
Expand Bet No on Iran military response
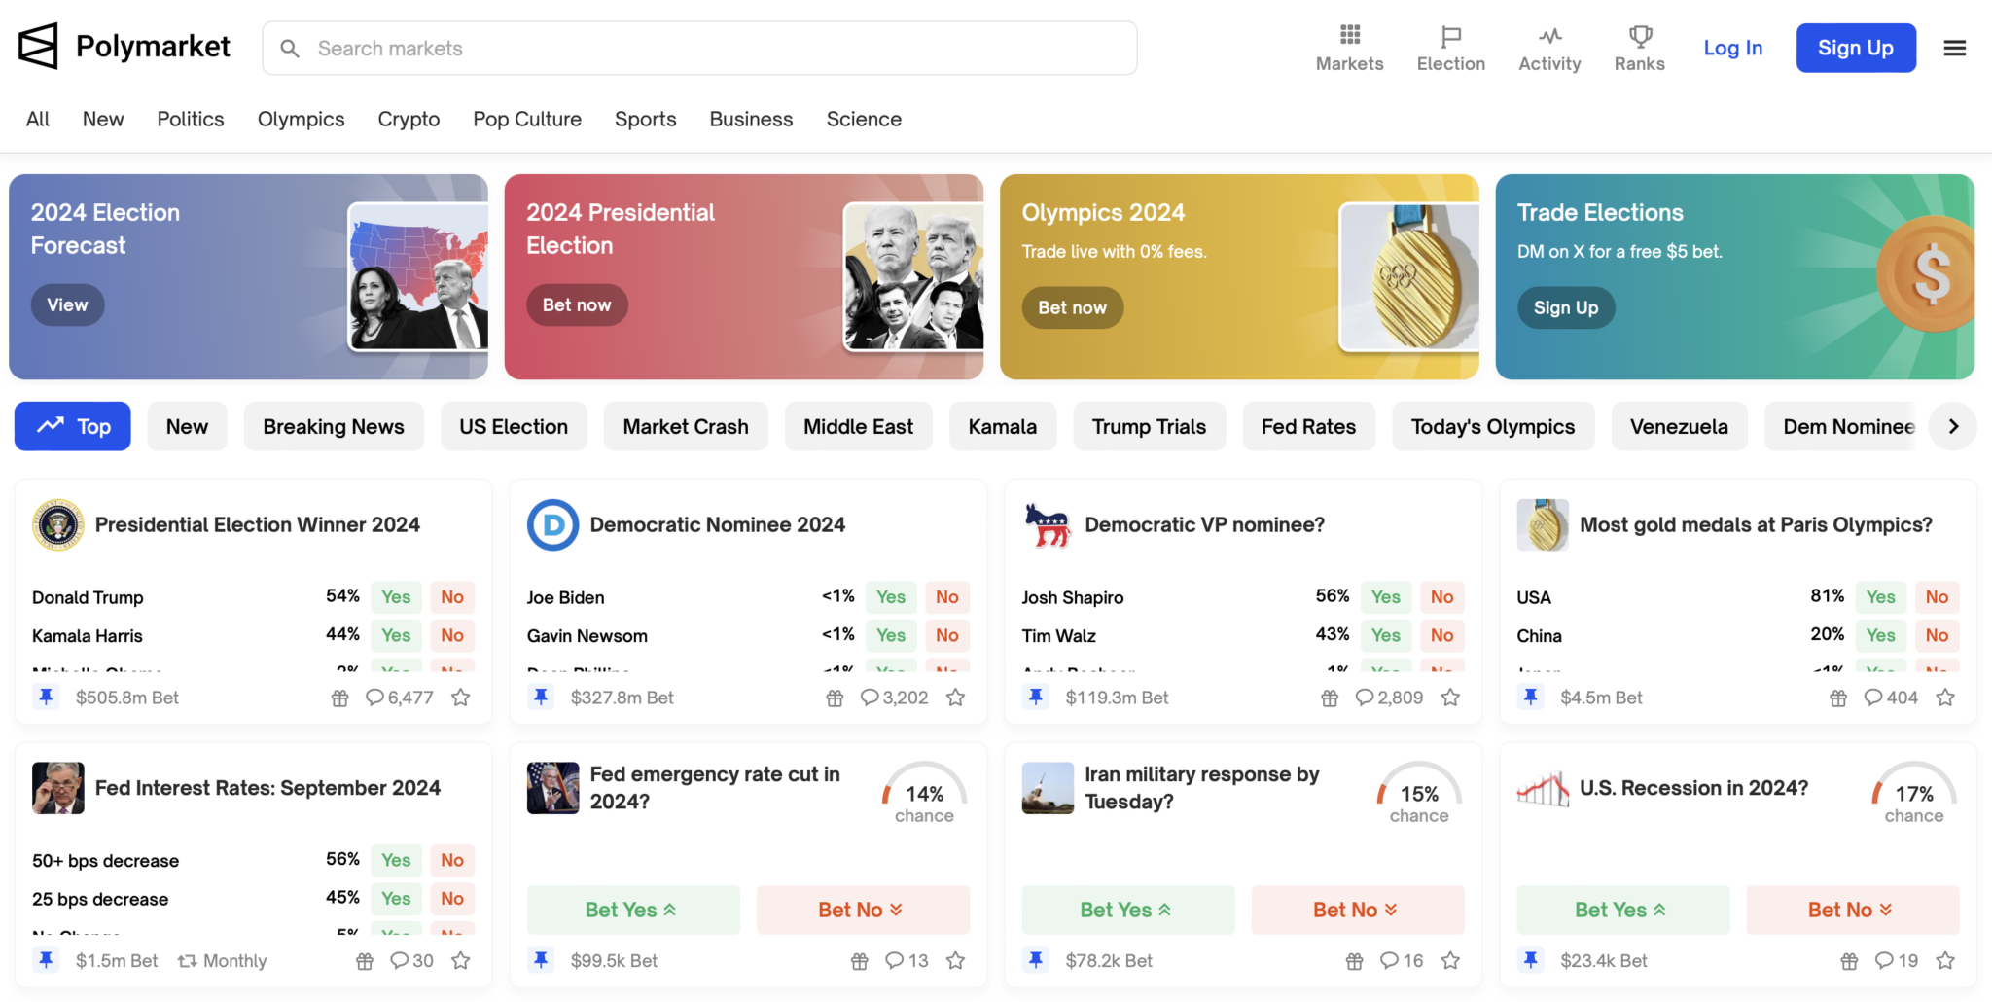1358,910
